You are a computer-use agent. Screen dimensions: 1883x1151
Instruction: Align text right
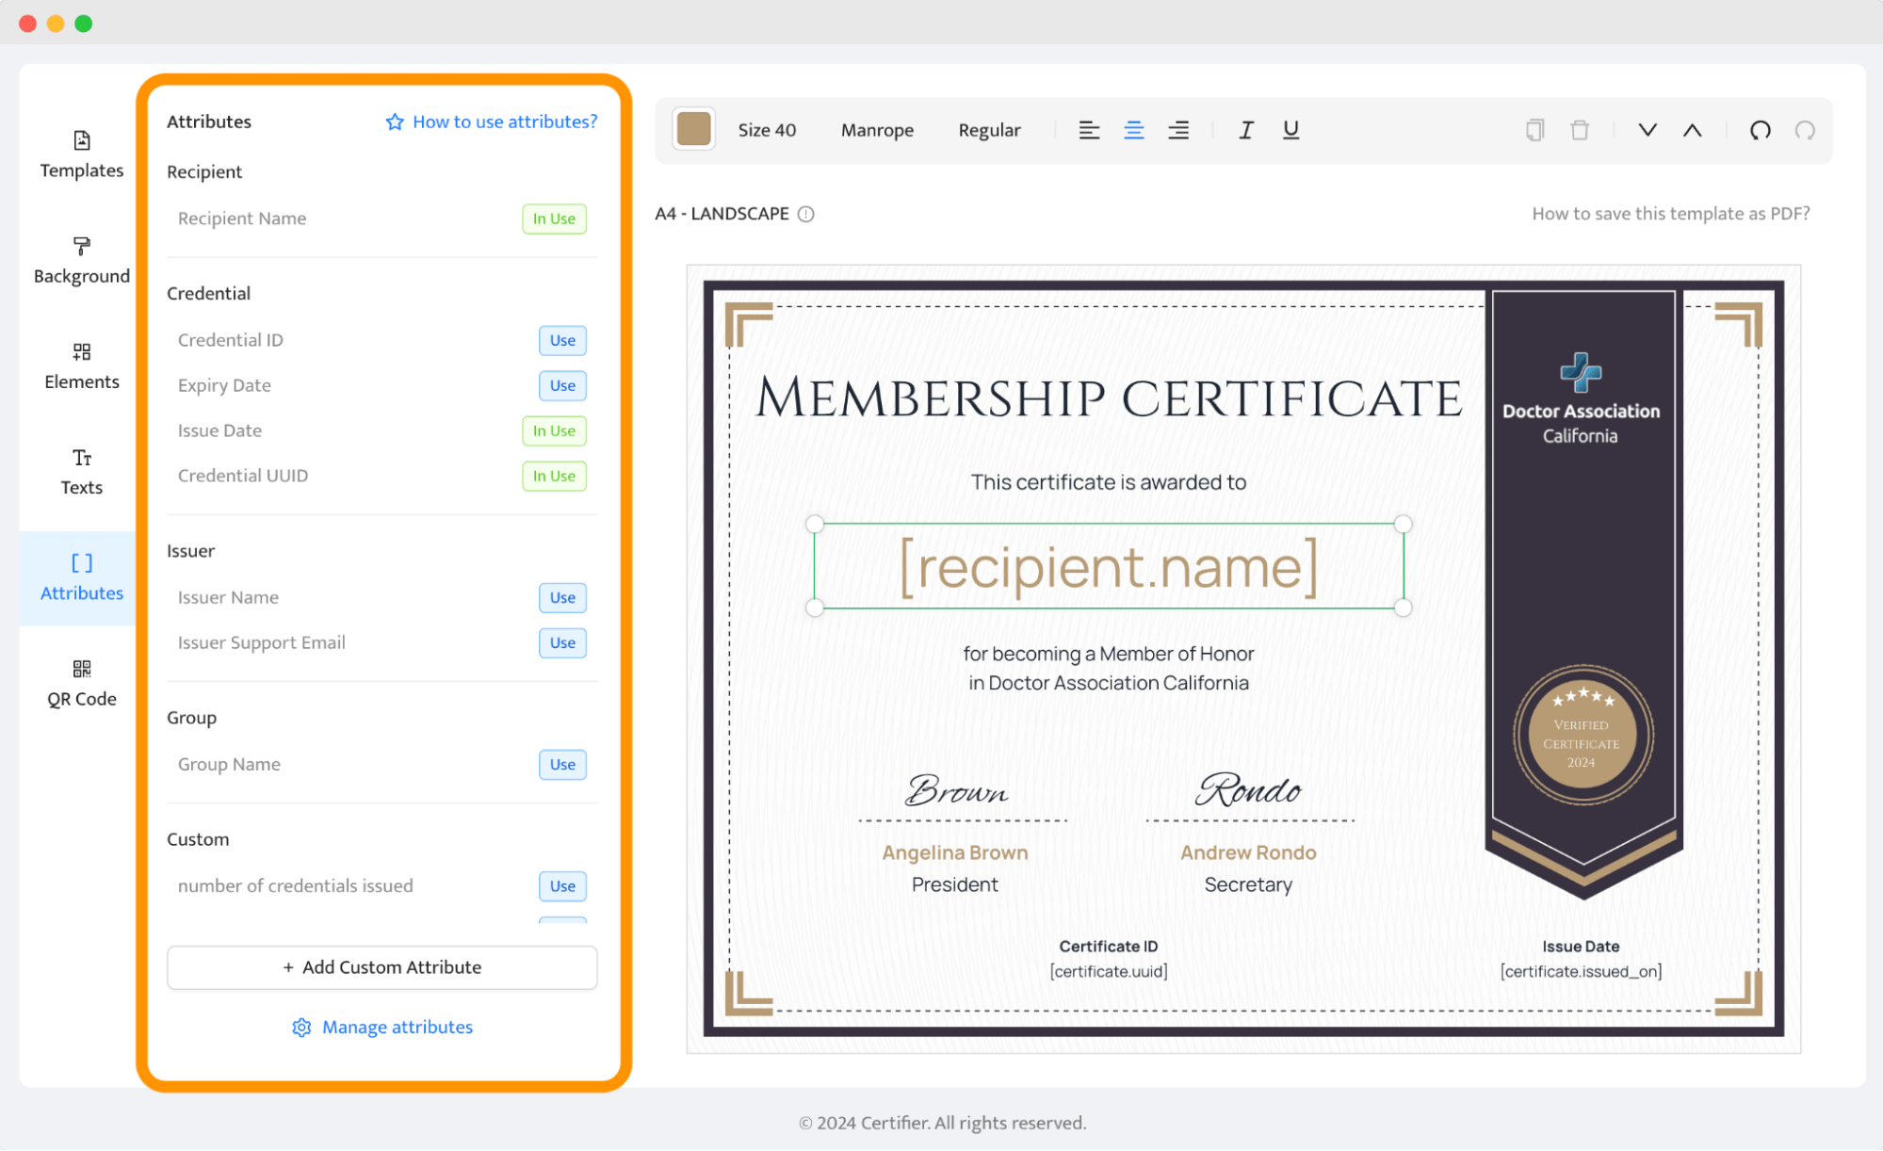1178,130
